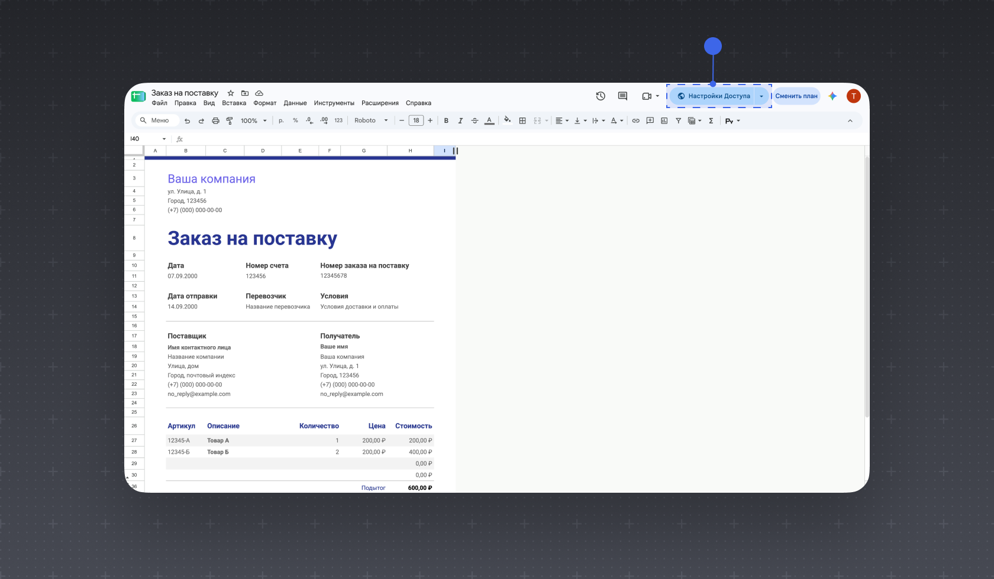Click the Настройки Доступа share button
The width and height of the screenshot is (994, 579).
(x=713, y=96)
